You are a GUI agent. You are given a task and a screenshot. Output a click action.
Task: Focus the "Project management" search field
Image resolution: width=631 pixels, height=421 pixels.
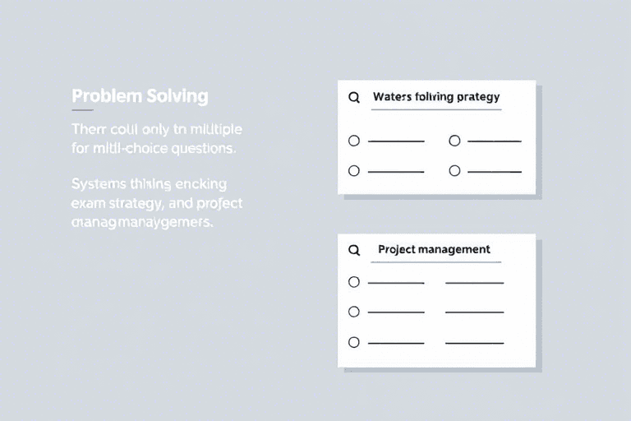[434, 249]
